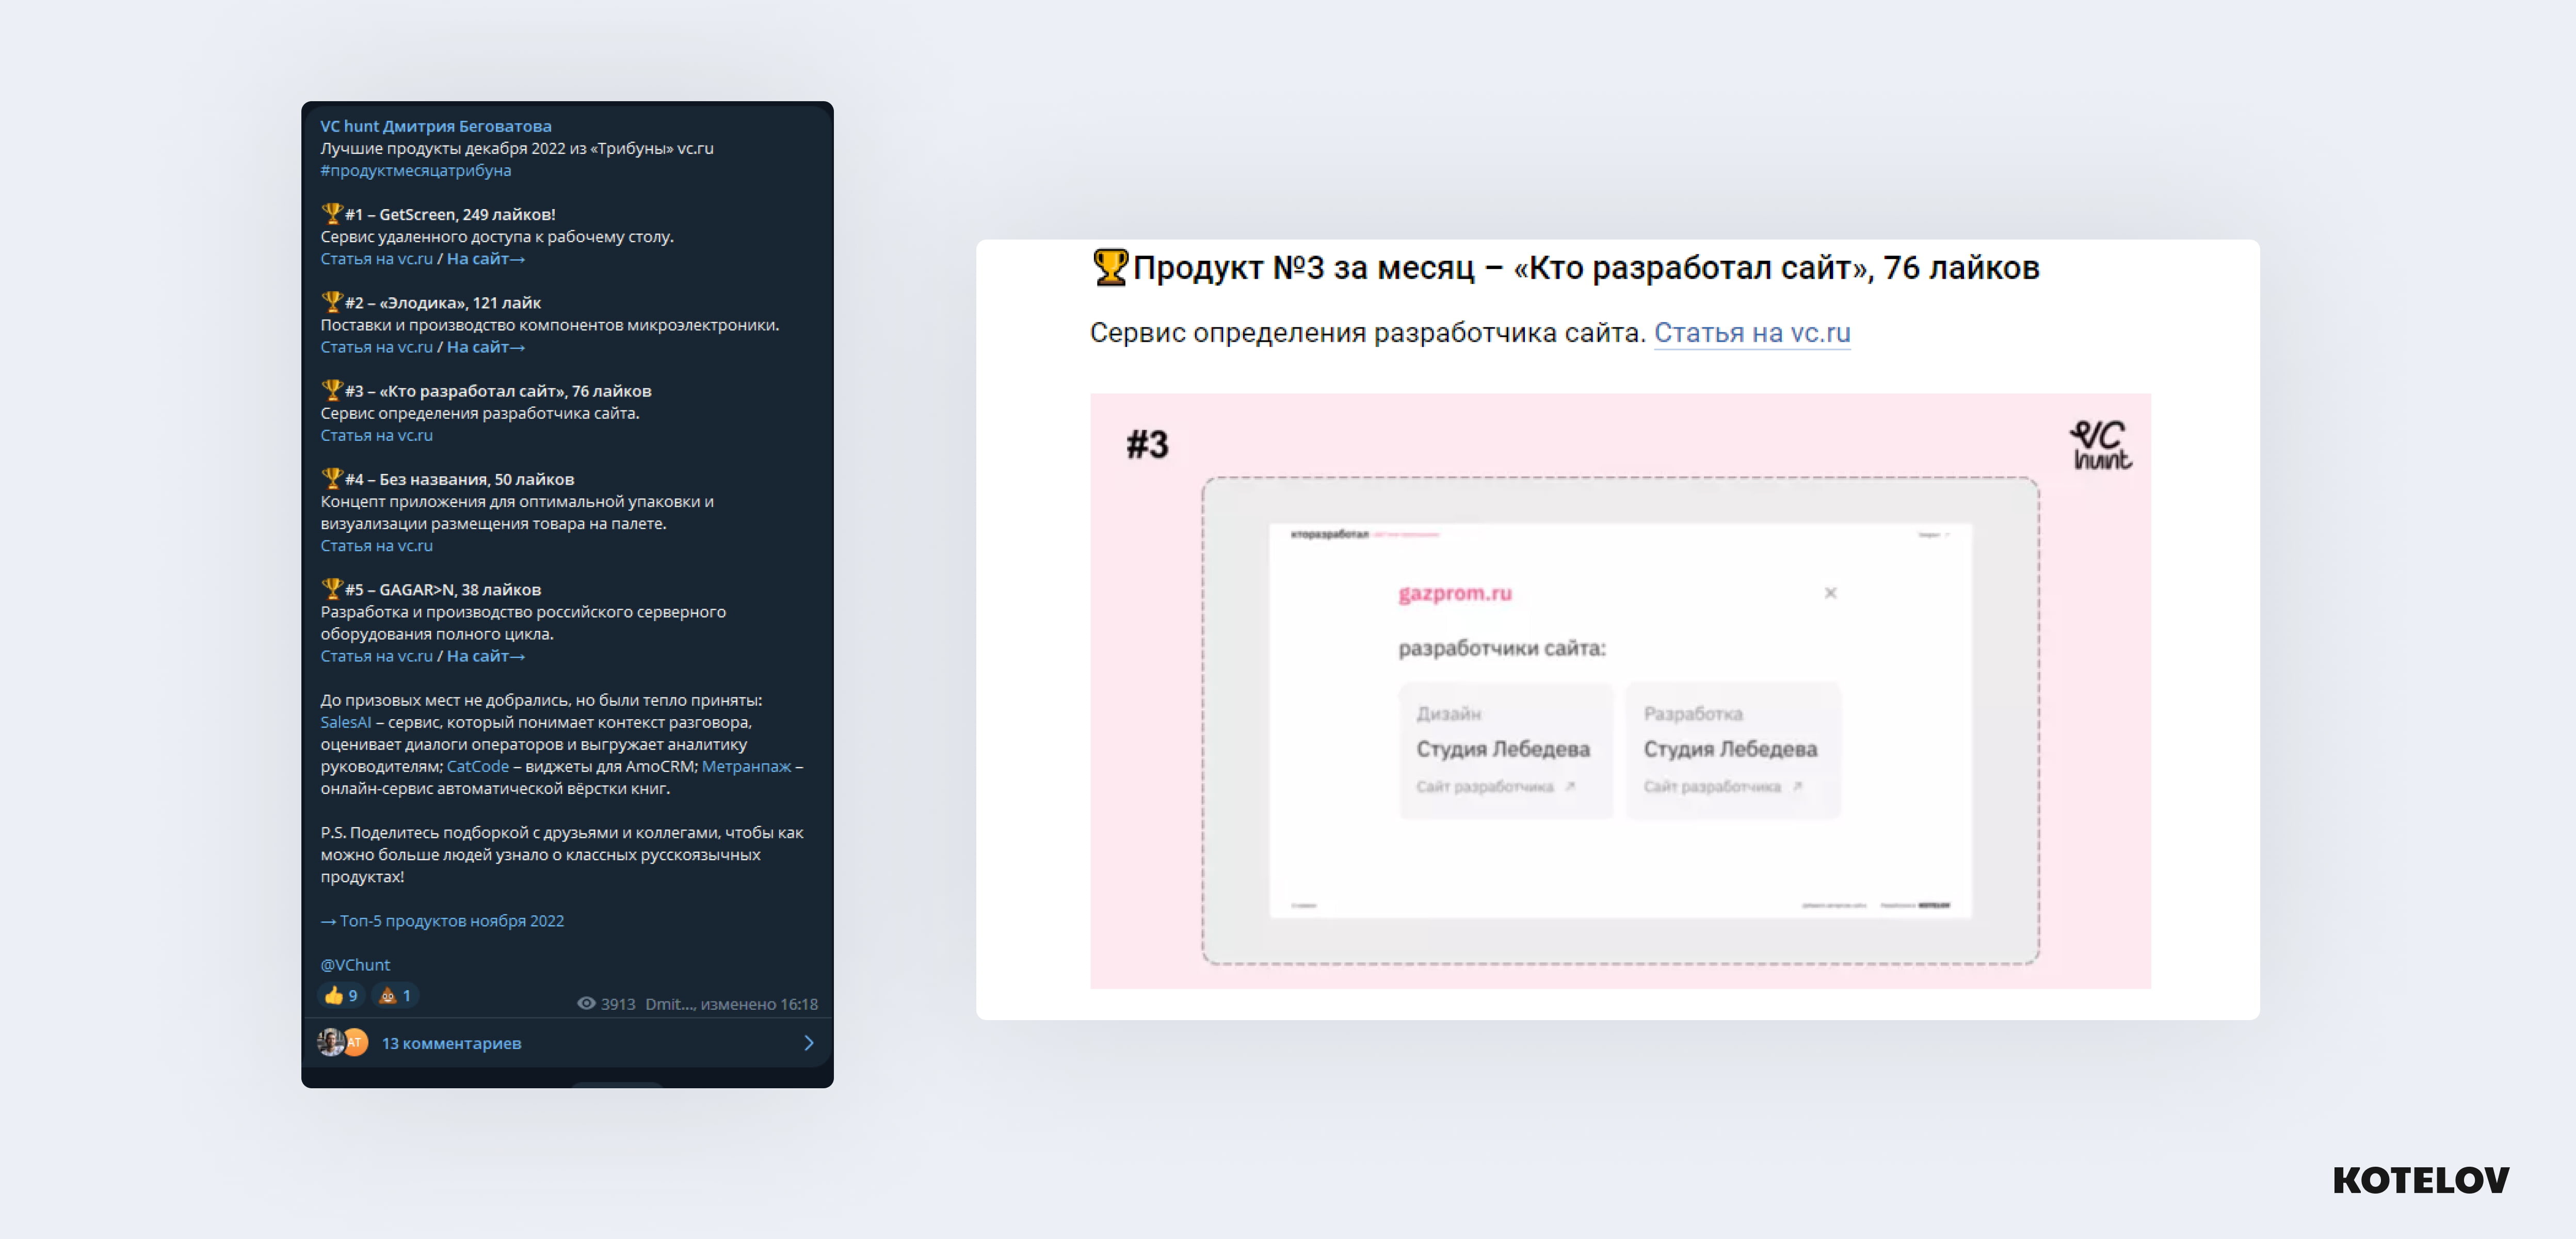2576x1239 pixels.
Task: Open comments with the chevron arrow
Action: click(808, 1043)
